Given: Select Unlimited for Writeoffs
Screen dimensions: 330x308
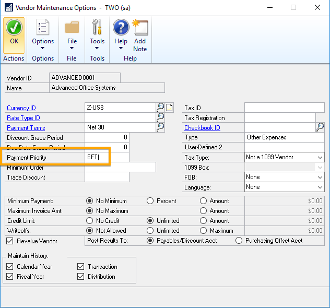Looking at the screenshot, I should [150, 231].
